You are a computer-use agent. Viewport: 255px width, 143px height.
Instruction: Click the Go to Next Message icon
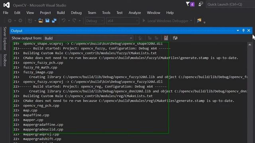[x=157, y=38]
